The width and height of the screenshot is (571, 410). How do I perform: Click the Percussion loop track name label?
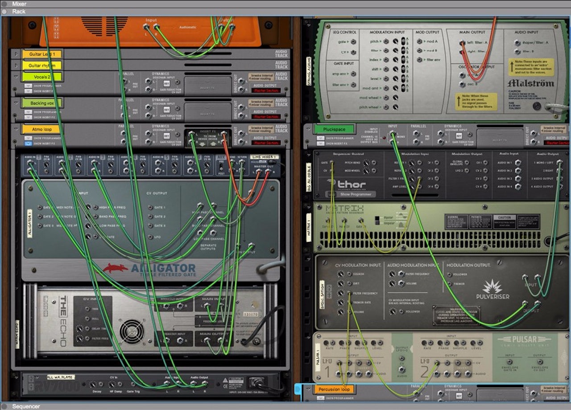click(x=334, y=389)
